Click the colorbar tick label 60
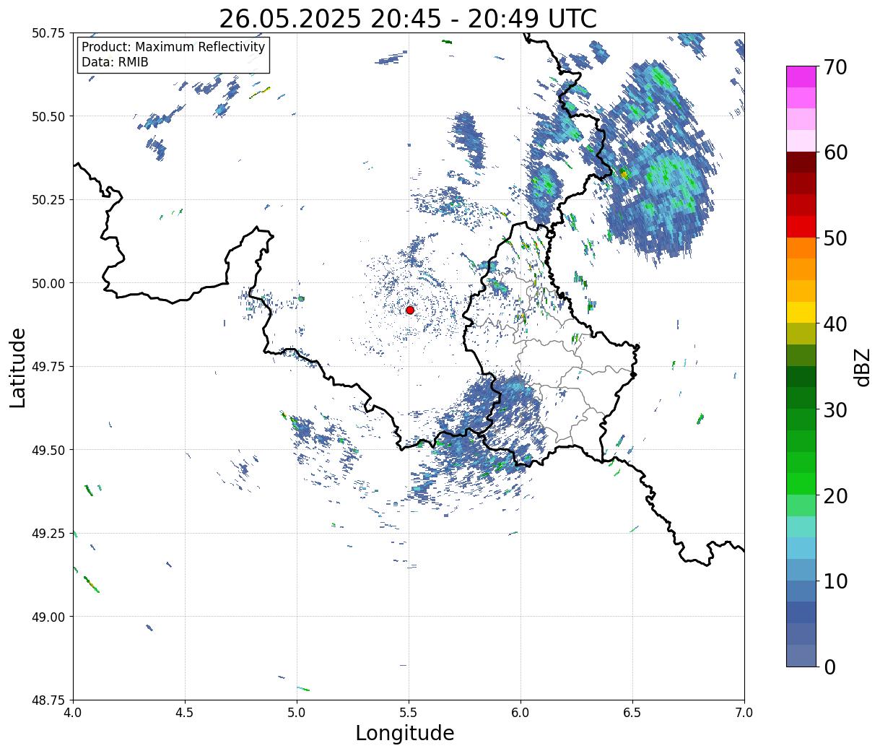This screenshot has width=880, height=751. [x=835, y=152]
